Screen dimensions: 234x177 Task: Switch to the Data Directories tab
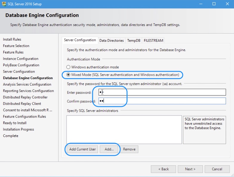click(x=112, y=41)
